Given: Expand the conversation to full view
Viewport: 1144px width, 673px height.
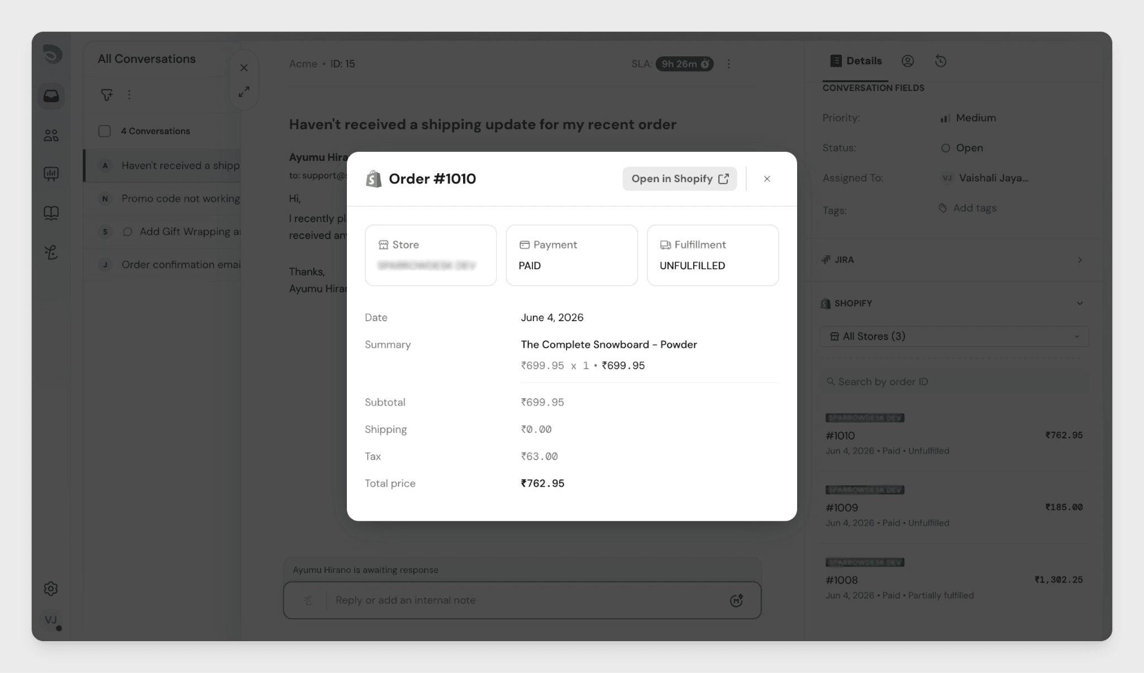Looking at the screenshot, I should pyautogui.click(x=244, y=92).
